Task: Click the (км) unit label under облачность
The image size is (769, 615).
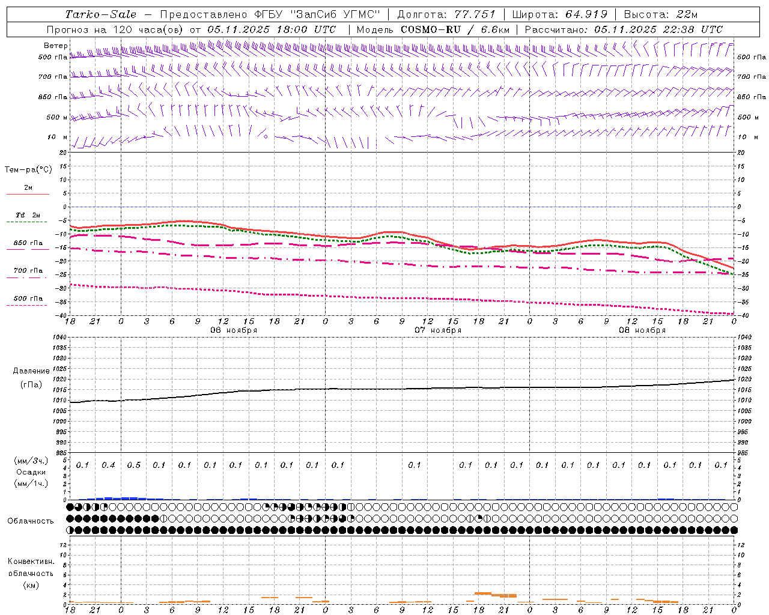Action: coord(31,585)
